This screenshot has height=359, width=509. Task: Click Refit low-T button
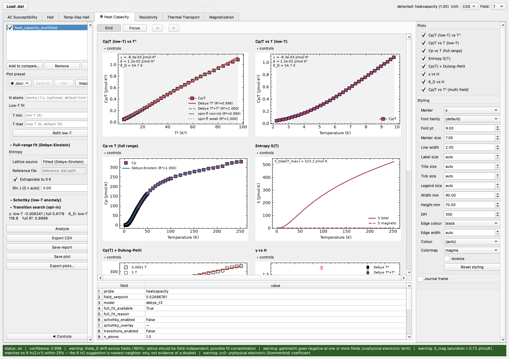[x=50, y=133]
